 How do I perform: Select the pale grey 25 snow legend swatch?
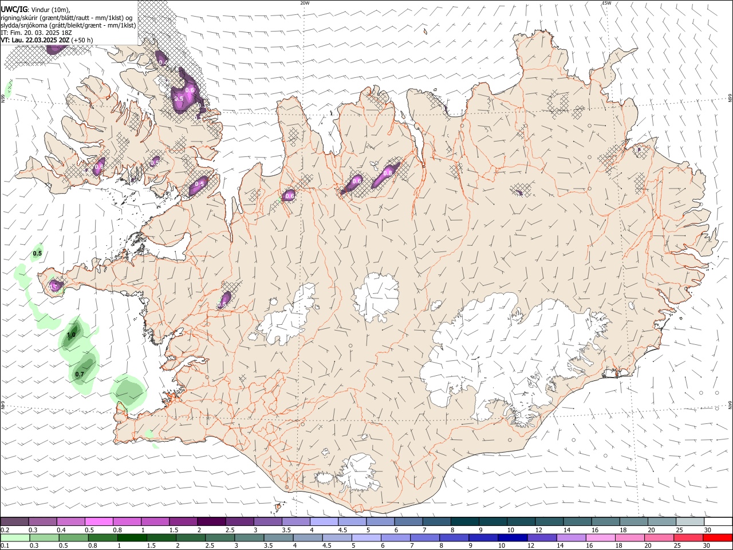pyautogui.click(x=689, y=521)
